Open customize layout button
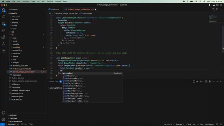 tap(221, 5)
